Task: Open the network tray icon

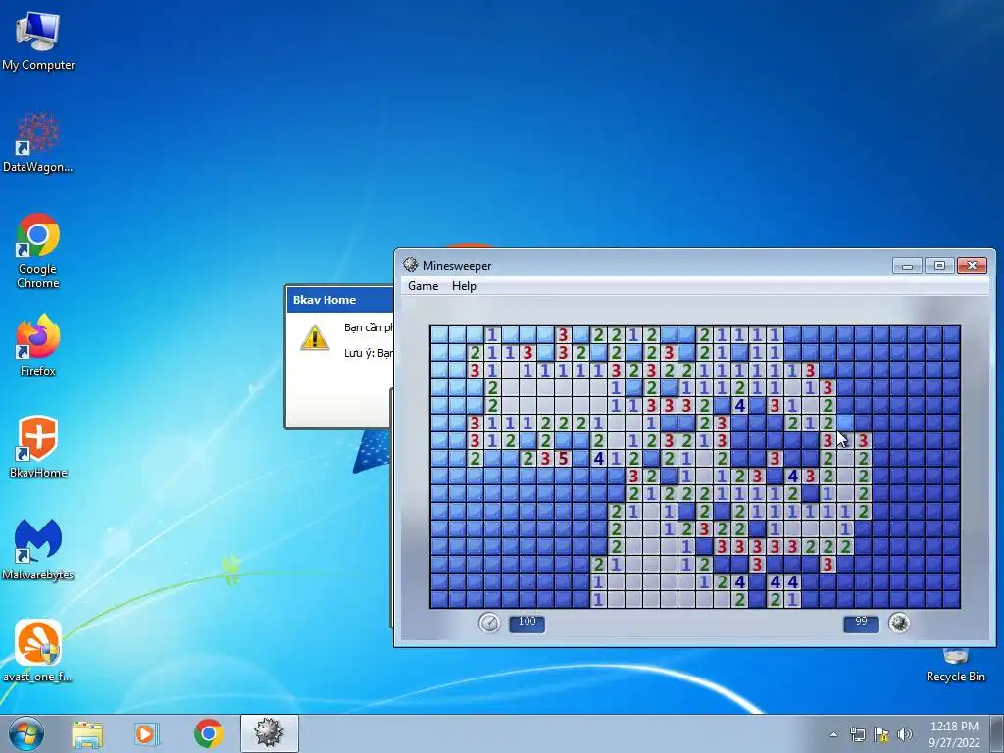Action: 857,734
